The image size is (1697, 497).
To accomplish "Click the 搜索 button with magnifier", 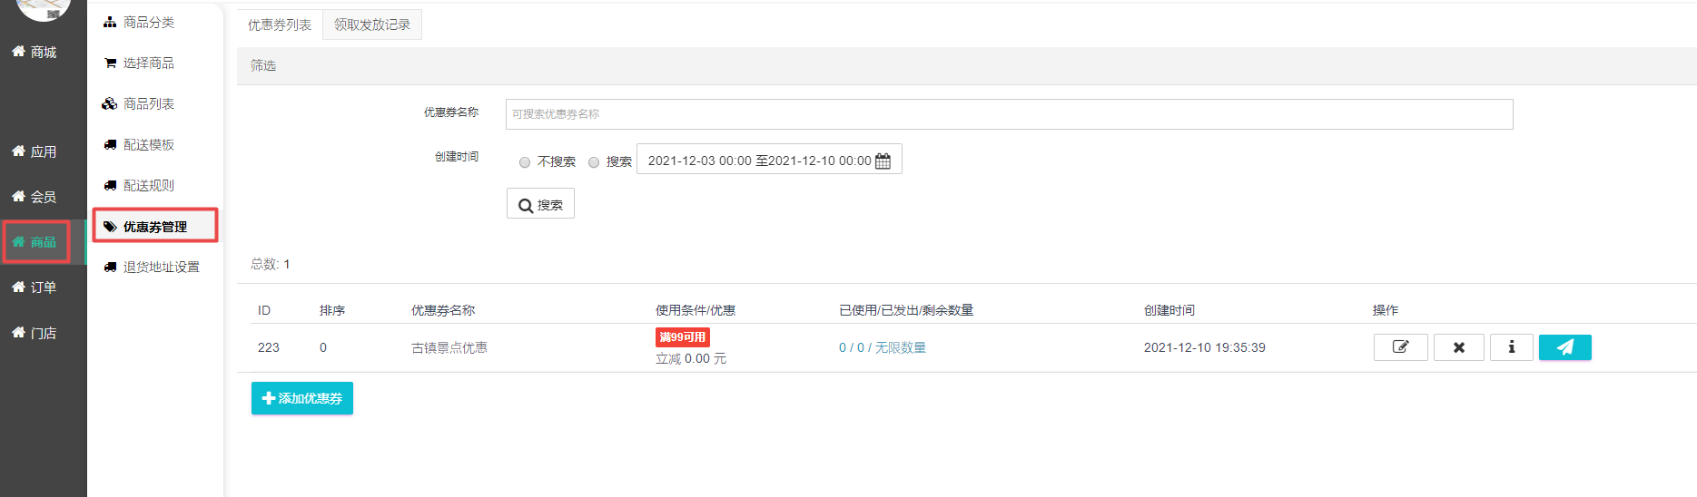I will (540, 204).
